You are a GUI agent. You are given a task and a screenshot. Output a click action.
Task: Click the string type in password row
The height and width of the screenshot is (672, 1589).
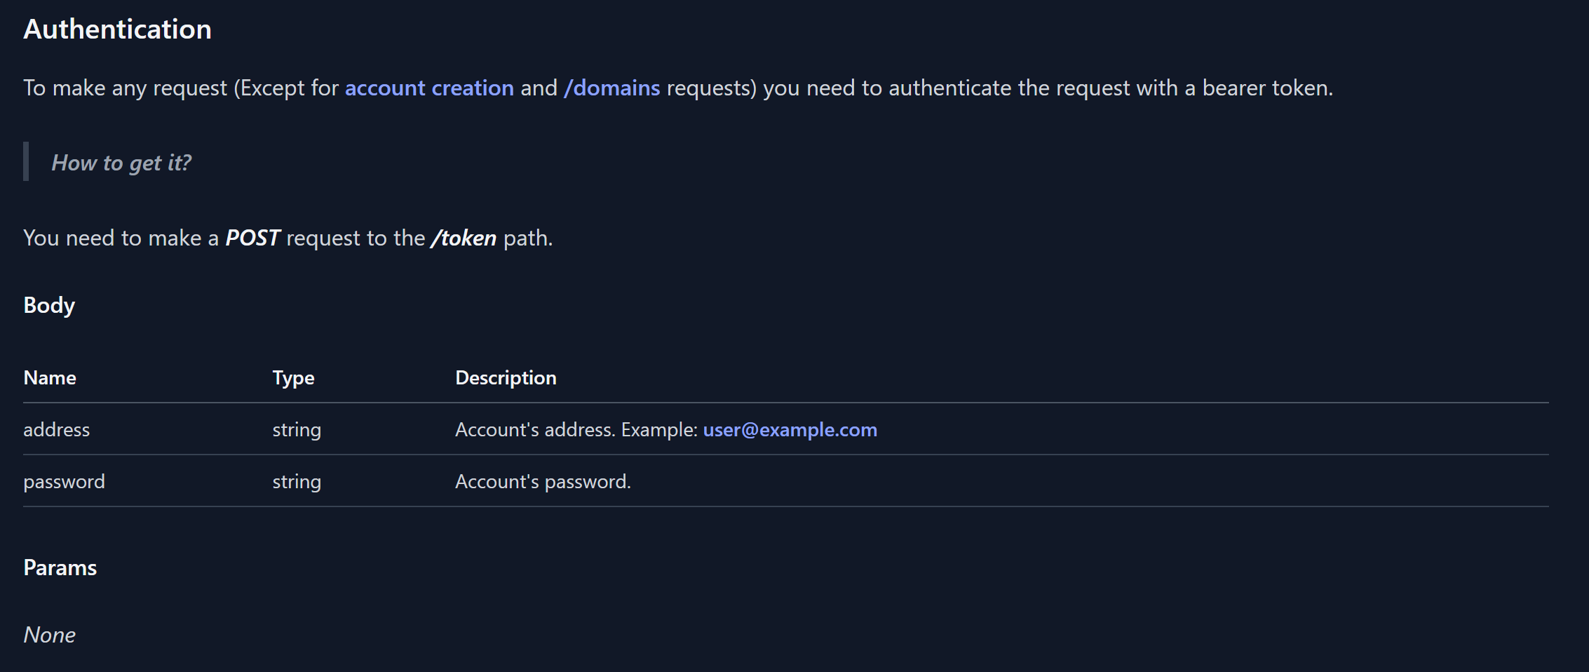[x=297, y=481]
